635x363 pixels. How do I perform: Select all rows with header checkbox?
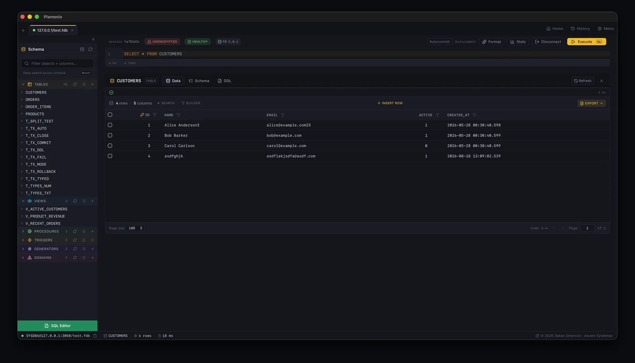[x=110, y=115]
